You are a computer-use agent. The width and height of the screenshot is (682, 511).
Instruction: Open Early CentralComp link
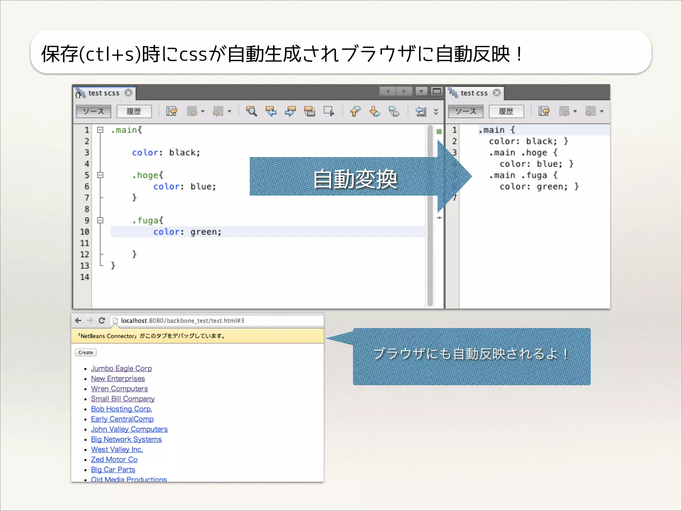tap(123, 419)
